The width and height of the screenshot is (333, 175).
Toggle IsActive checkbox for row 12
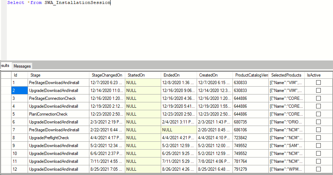(x=318, y=169)
